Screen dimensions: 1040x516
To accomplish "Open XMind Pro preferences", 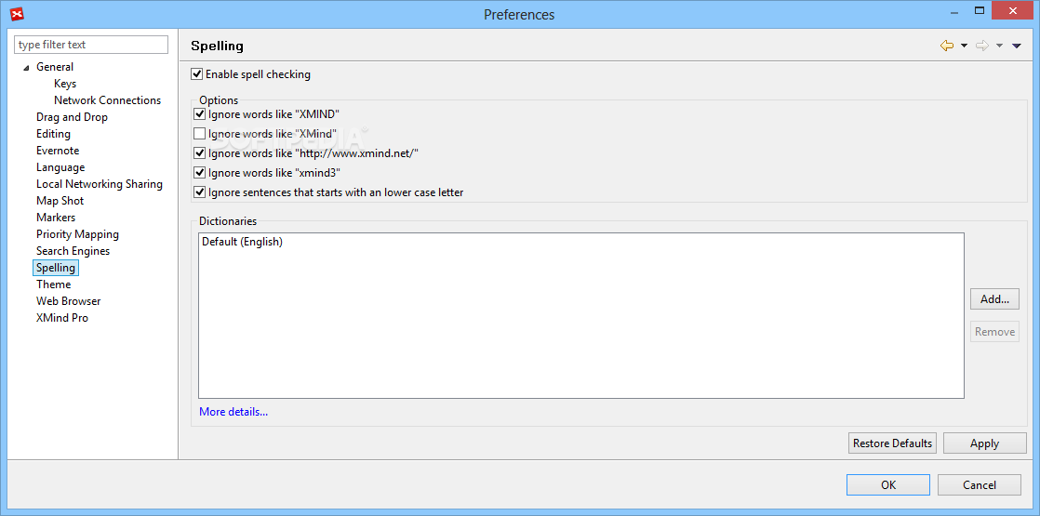I will tap(62, 318).
